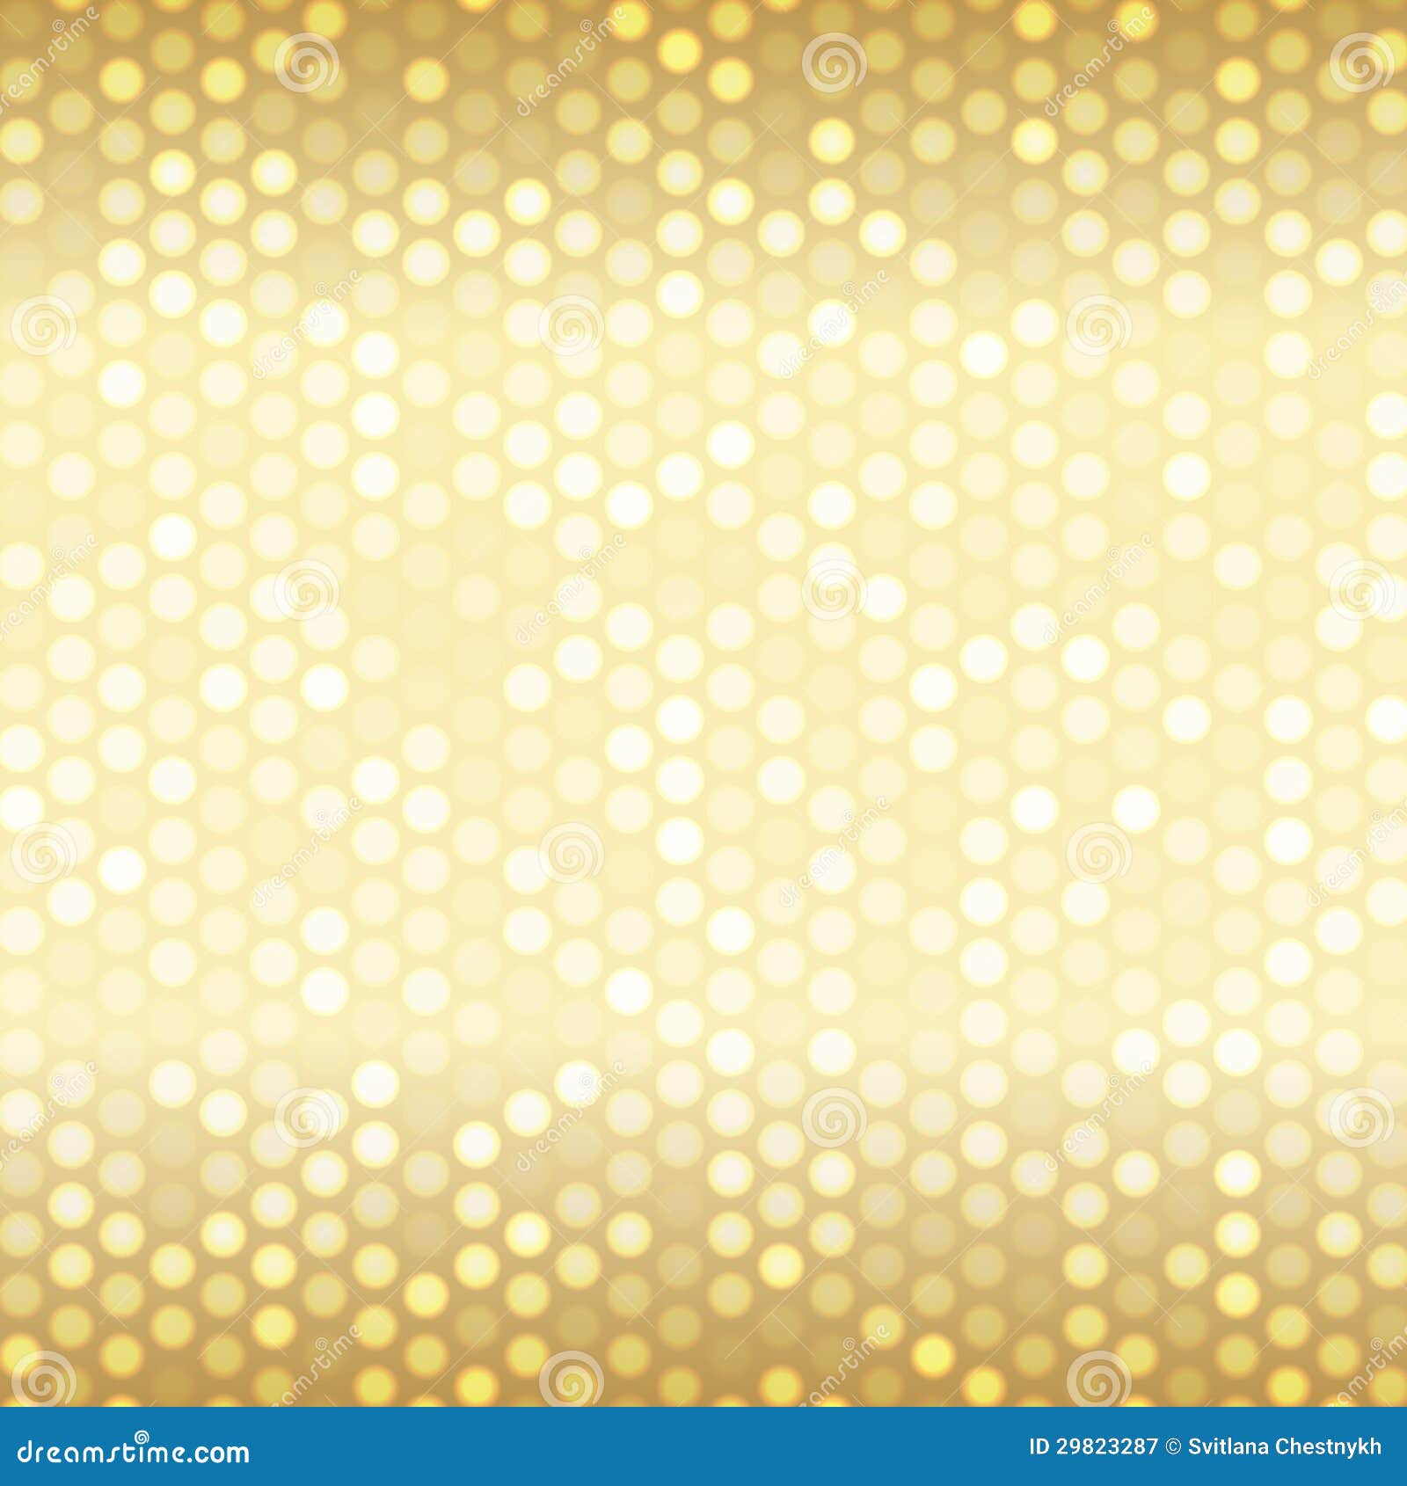Click the image ID number 29823287
The height and width of the screenshot is (1486, 1407).
(1095, 1446)
